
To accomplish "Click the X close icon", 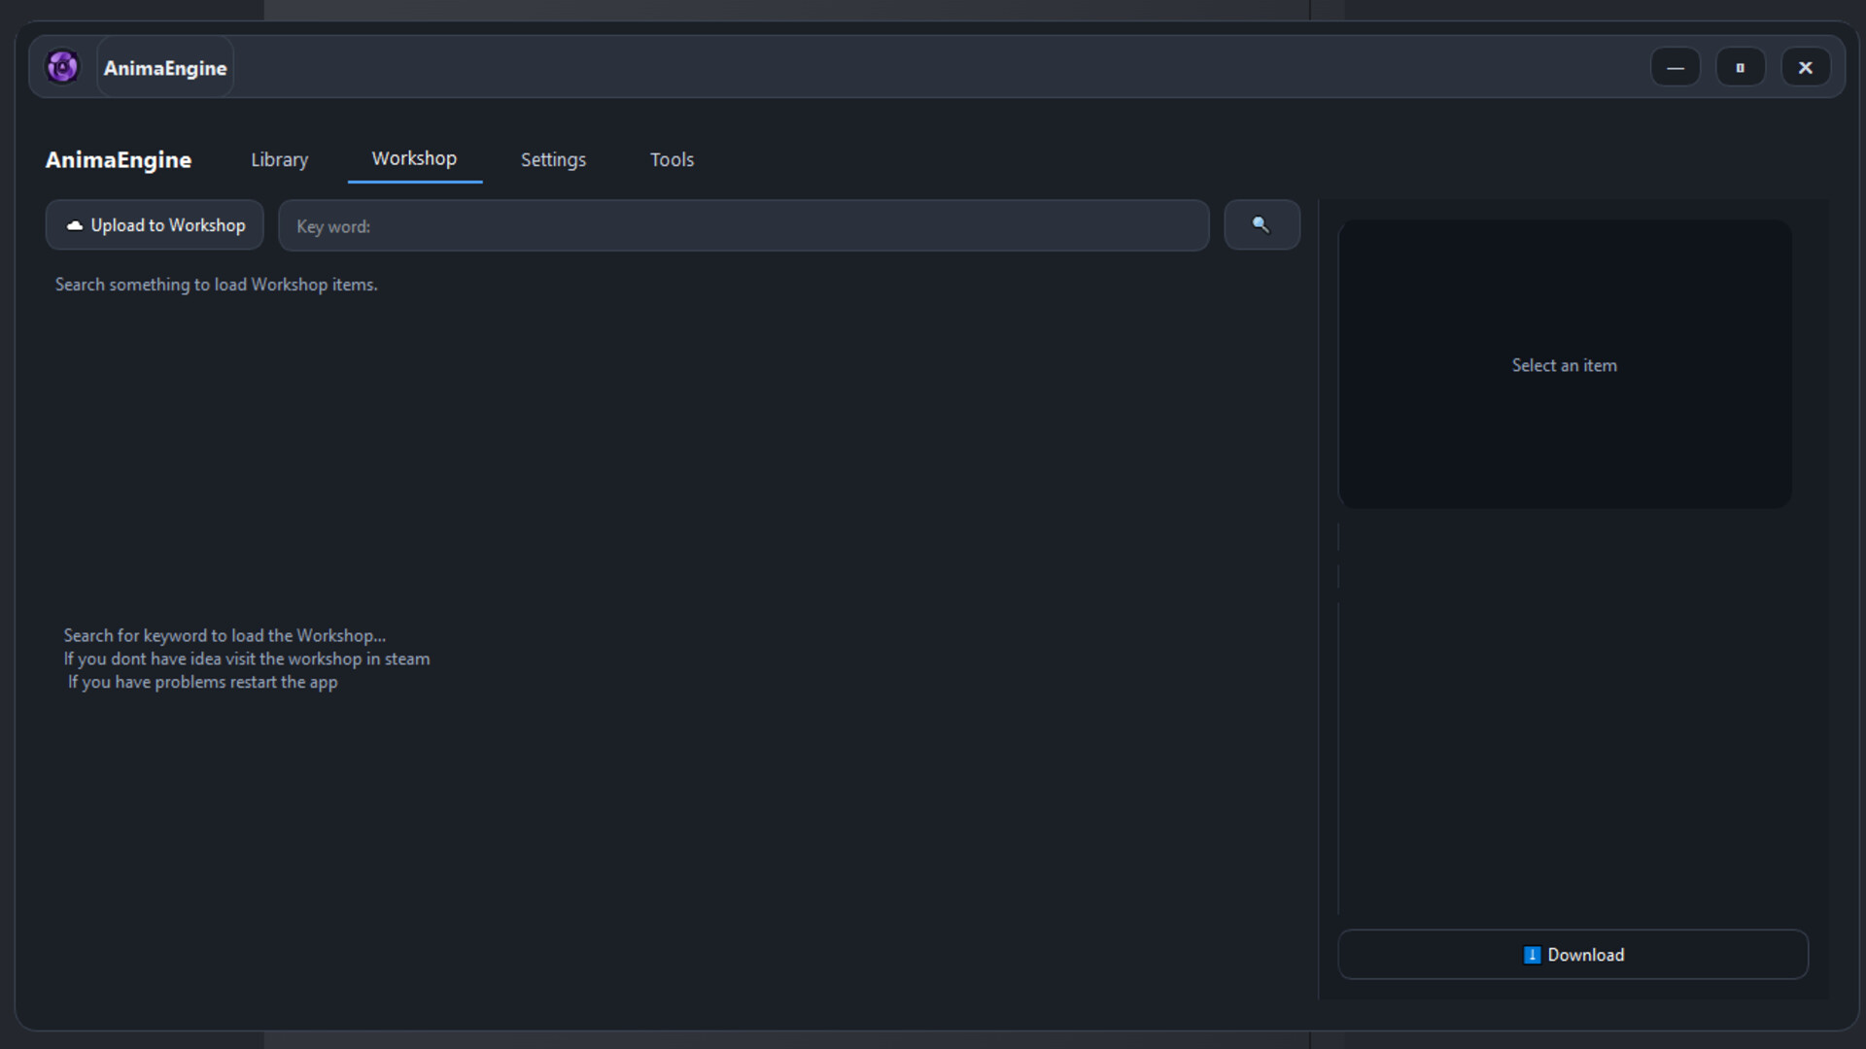I will point(1805,67).
